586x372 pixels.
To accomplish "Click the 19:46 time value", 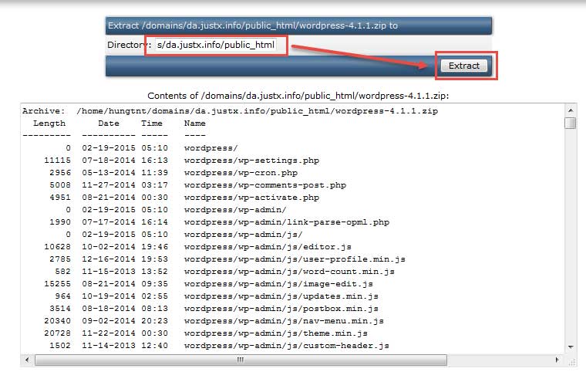I will click(154, 247).
